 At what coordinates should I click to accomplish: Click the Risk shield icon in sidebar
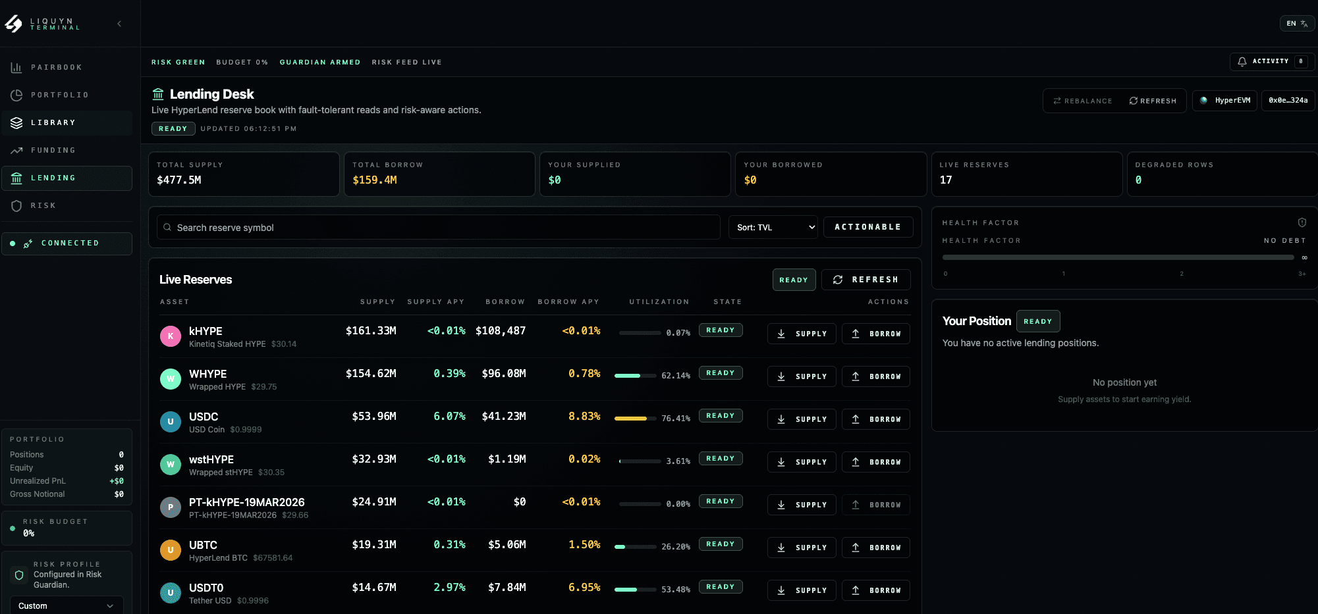tap(16, 205)
